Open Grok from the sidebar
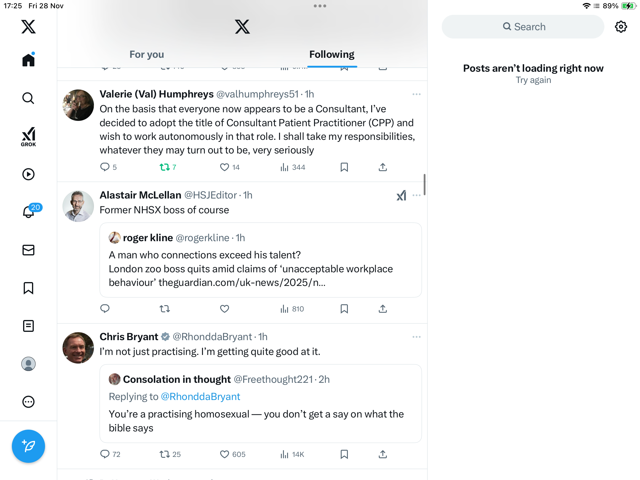The height and width of the screenshot is (480, 640). click(28, 137)
